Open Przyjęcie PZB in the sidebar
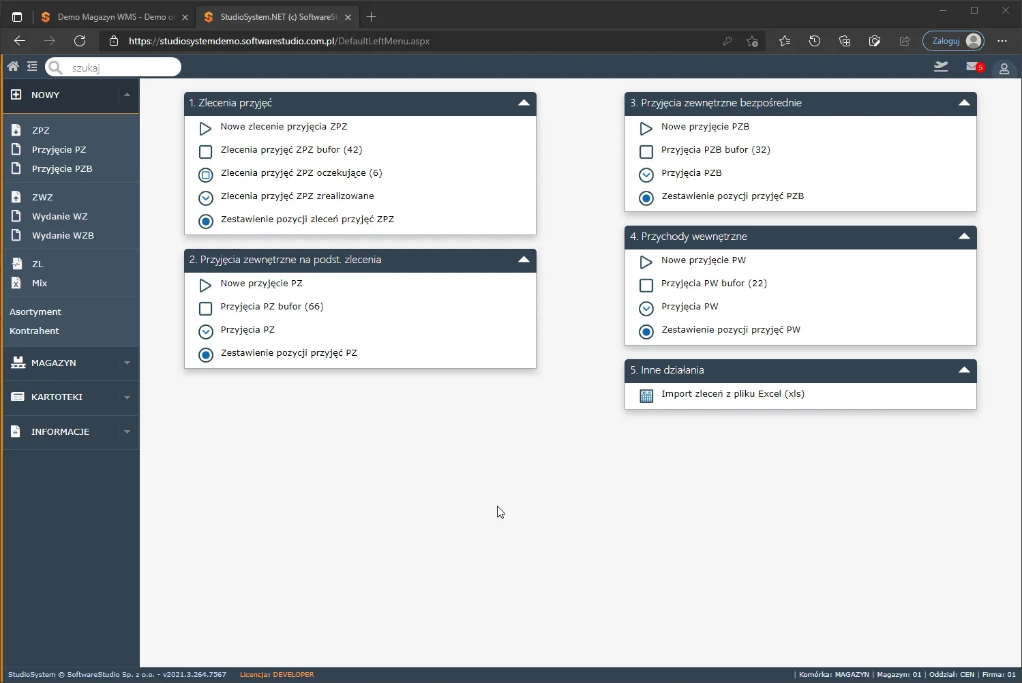Image resolution: width=1022 pixels, height=683 pixels. (x=62, y=168)
